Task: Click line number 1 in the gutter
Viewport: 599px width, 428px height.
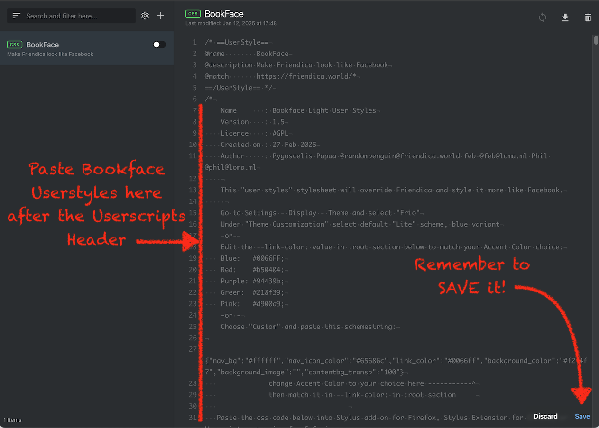Action: [194, 42]
